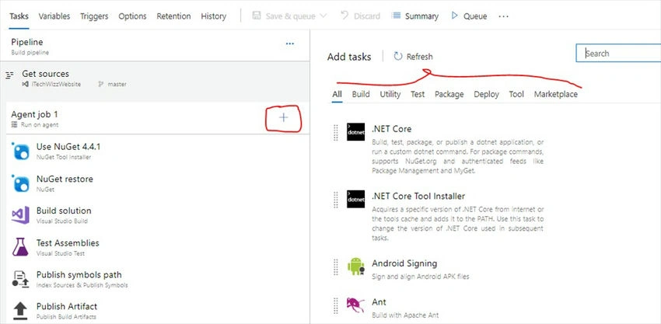This screenshot has height=324, width=661.
Task: Click the Test Assemblies flask icon
Action: [20, 247]
